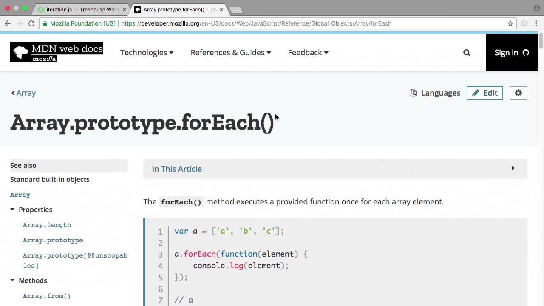
Task: Go back with browser back arrow
Action: (x=8, y=23)
